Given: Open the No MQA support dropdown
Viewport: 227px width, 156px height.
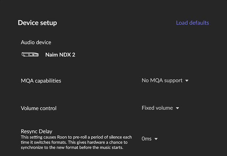Looking at the screenshot, I should coord(162,80).
